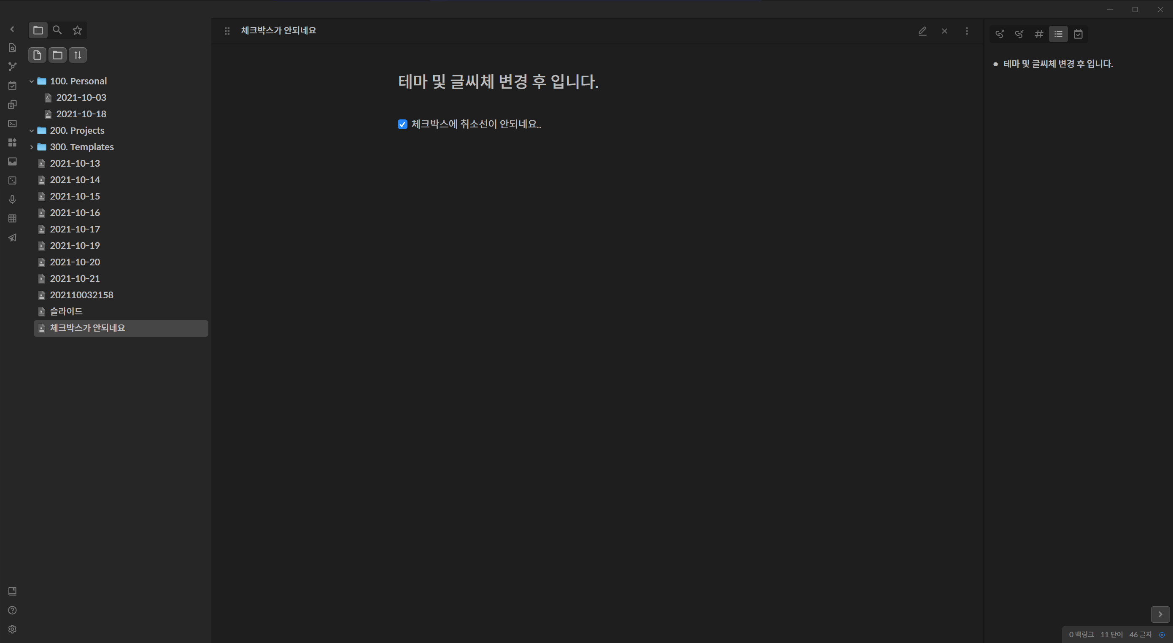
Task: Collapse the right sidebar with the arrow button
Action: [x=1160, y=614]
